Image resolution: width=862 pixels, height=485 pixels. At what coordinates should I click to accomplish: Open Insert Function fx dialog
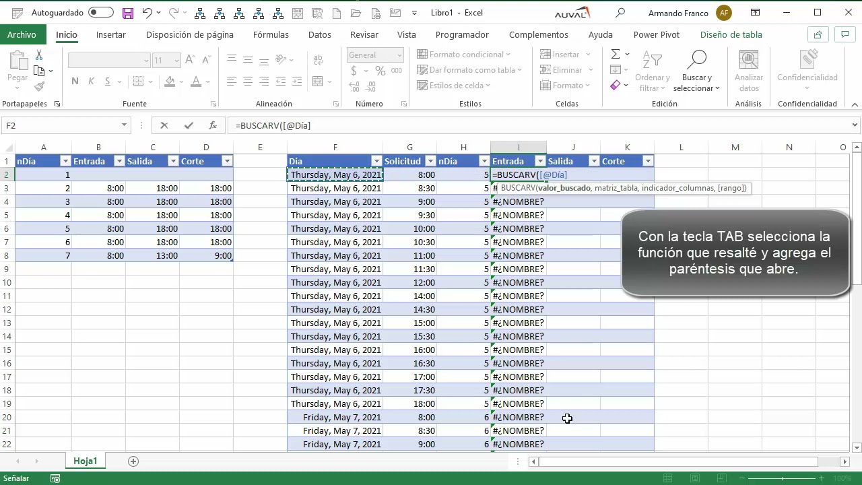213,125
